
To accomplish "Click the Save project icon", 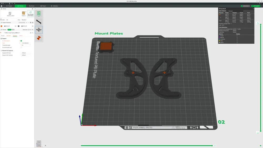I will pos(9,3).
